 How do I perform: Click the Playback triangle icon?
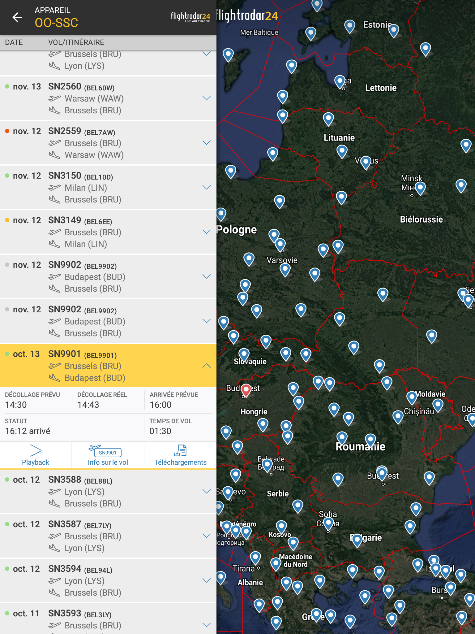tap(35, 450)
